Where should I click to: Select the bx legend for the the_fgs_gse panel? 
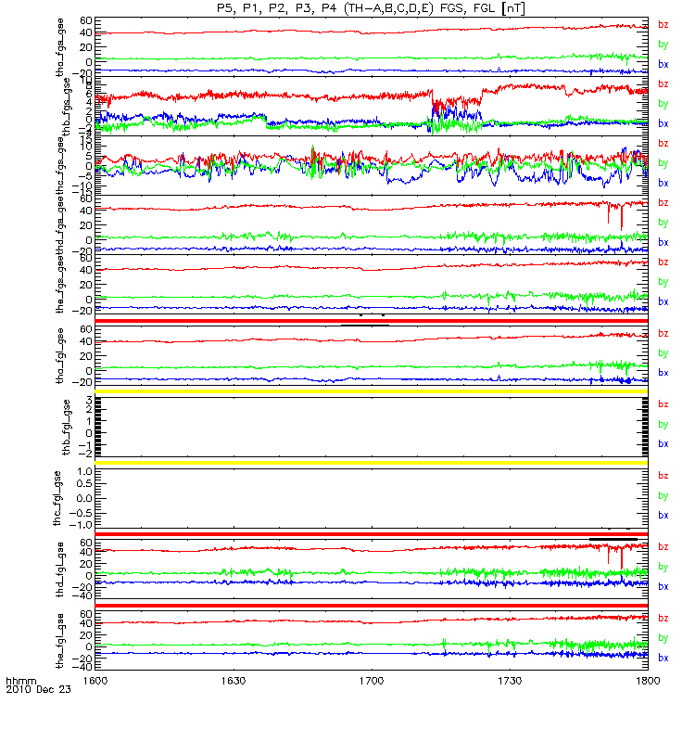click(663, 302)
